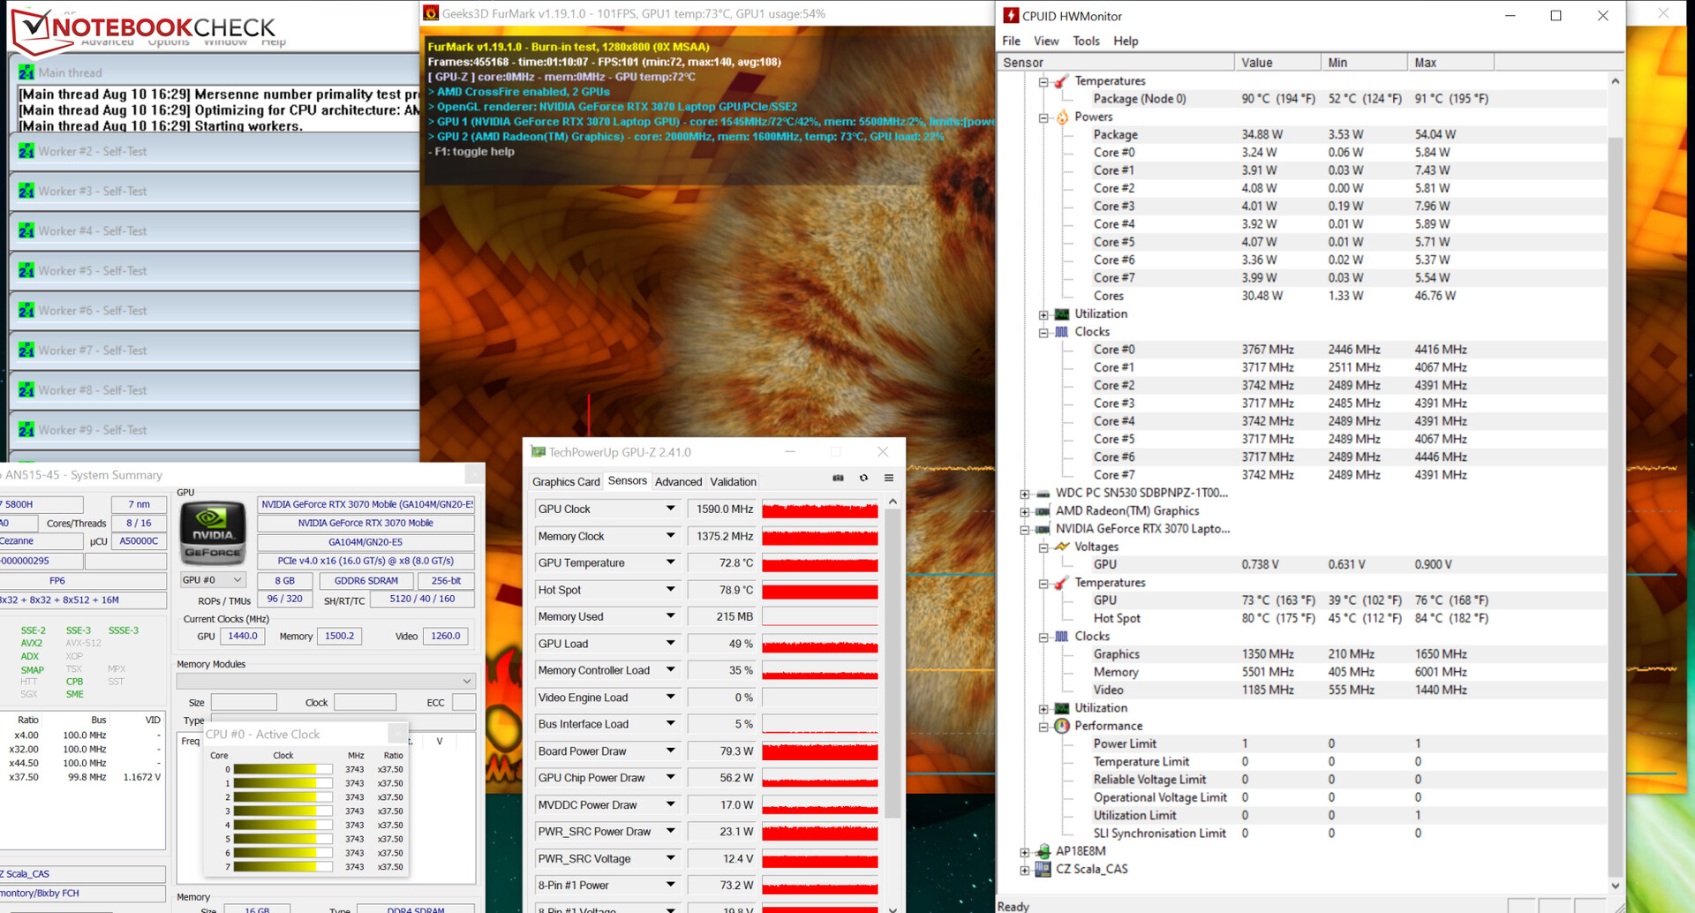Image resolution: width=1695 pixels, height=913 pixels.
Task: Switch to the Graphics Card tab in GPU-Z
Action: [x=566, y=481]
